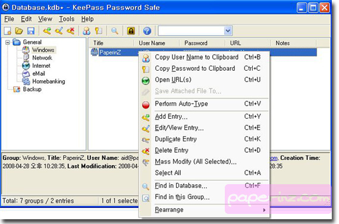Maximize the KeePass window
Viewport: 339px width, 224px height.
click(x=313, y=8)
